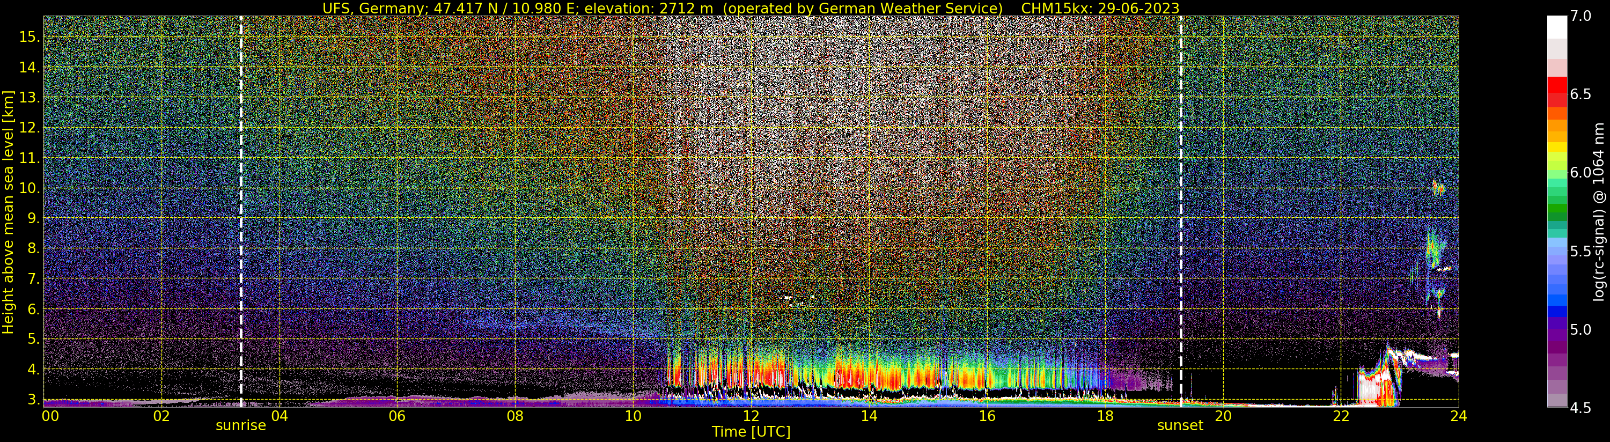Click the white dashed sunset marker line
The width and height of the screenshot is (1610, 442).
[1181, 211]
